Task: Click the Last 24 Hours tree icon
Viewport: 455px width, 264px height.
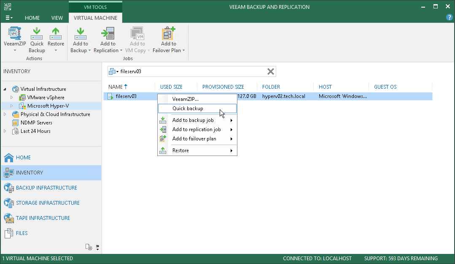Action: pos(15,131)
